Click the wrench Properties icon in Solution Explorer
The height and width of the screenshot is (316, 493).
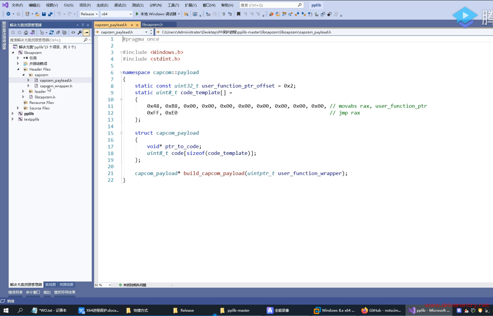tap(80, 33)
